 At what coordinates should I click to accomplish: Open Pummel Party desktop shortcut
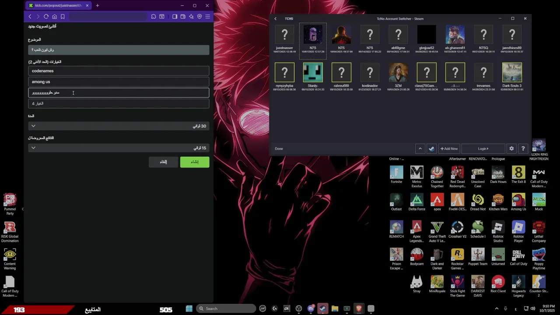(10, 204)
